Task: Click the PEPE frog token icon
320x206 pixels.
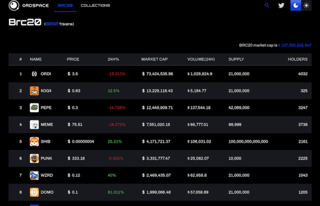Action: point(34,107)
